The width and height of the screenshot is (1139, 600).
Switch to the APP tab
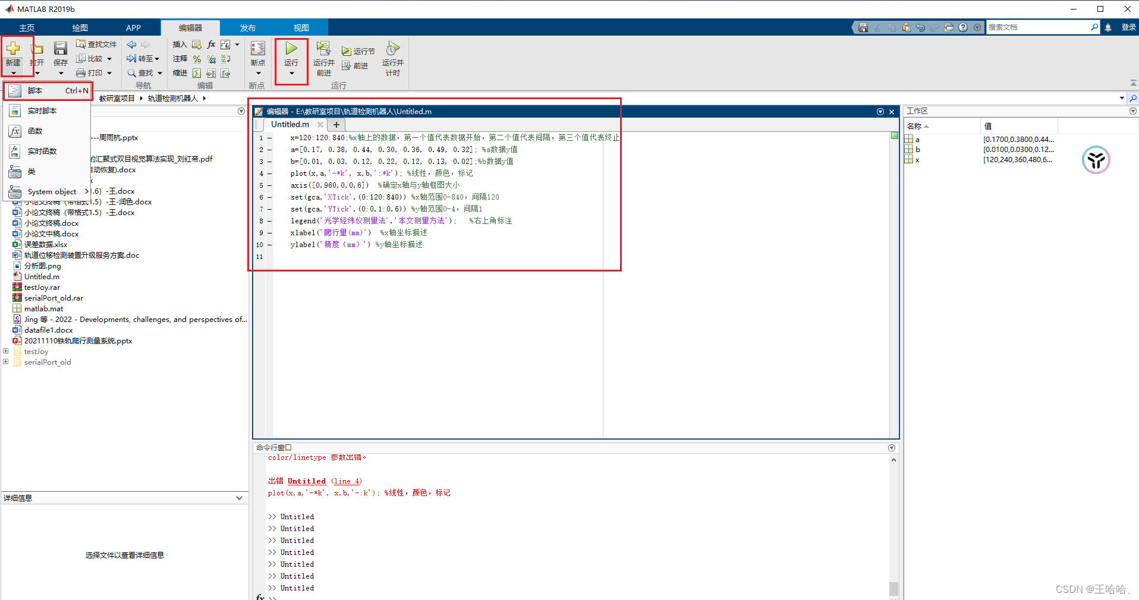[133, 28]
